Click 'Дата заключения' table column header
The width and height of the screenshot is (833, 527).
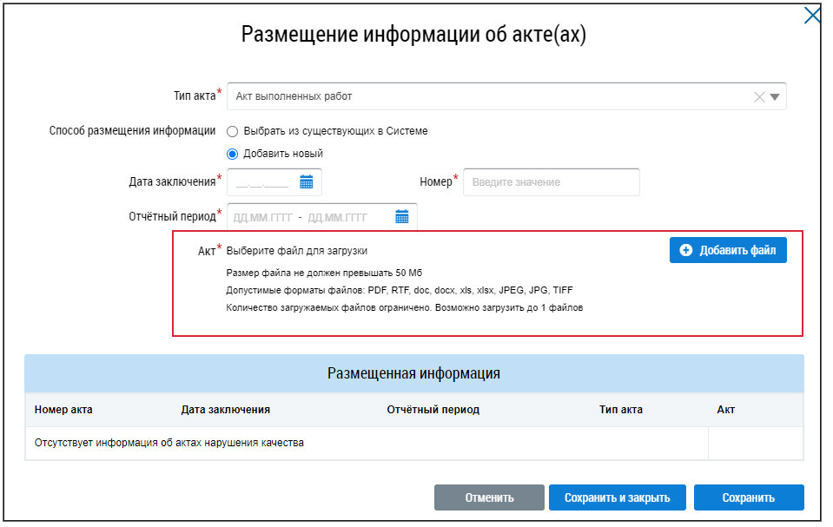pos(225,410)
